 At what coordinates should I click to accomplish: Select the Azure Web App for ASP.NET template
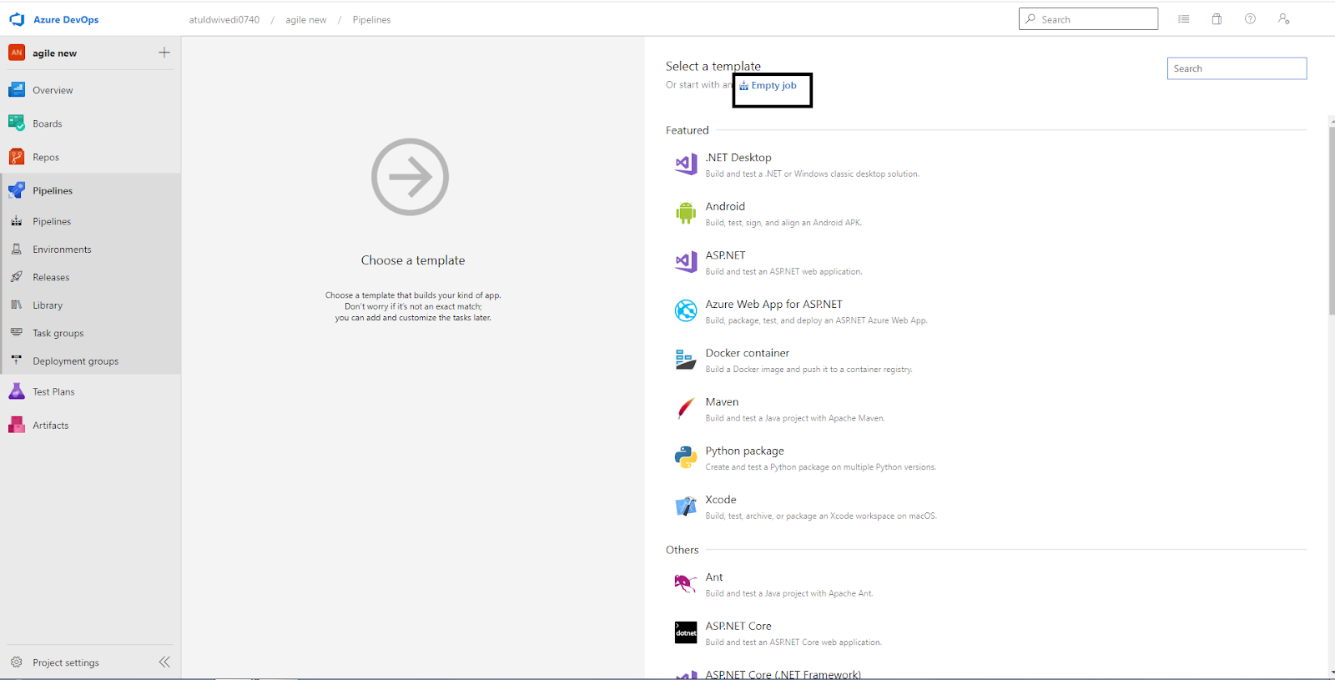[x=773, y=305]
